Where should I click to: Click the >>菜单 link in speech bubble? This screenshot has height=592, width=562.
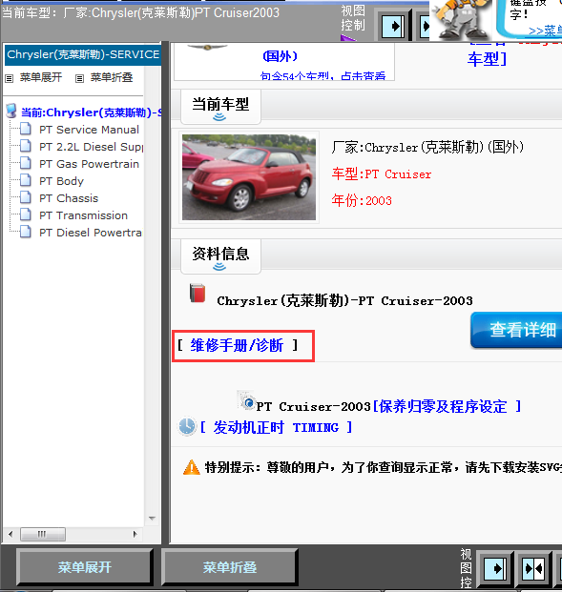click(x=545, y=31)
